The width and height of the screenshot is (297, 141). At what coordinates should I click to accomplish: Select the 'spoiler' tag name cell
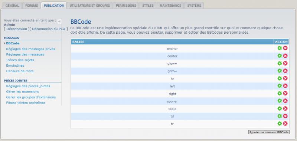[x=172, y=101]
